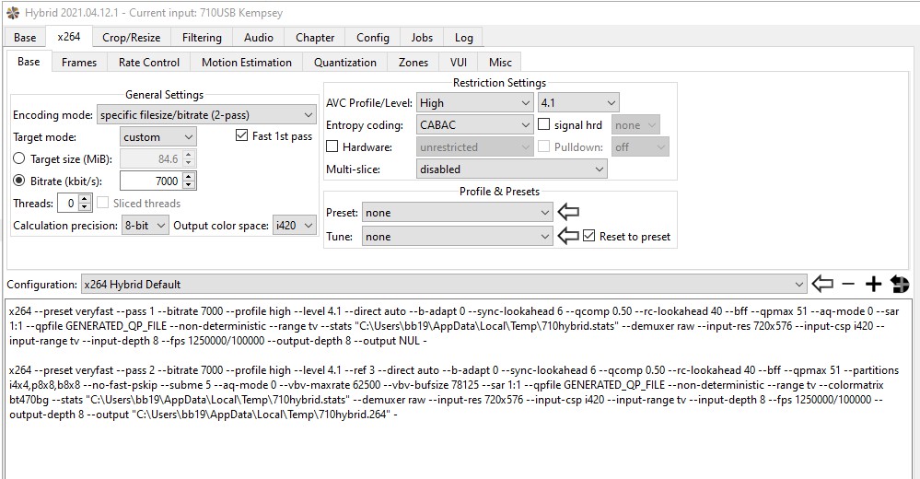920x479 pixels.
Task: Open the Calculation precision 8-bit dropdown
Action: click(146, 226)
